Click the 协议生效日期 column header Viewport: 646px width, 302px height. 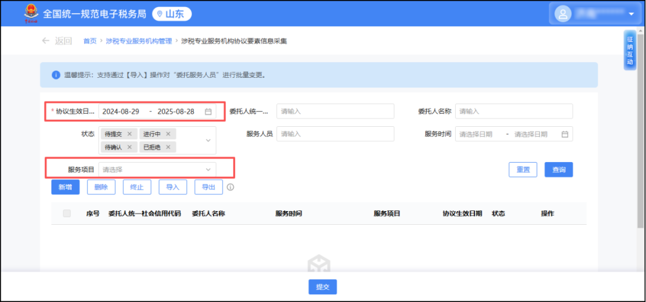coord(462,213)
